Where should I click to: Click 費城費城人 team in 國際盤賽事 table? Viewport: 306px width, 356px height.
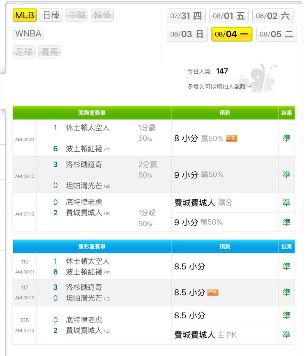(x=84, y=213)
